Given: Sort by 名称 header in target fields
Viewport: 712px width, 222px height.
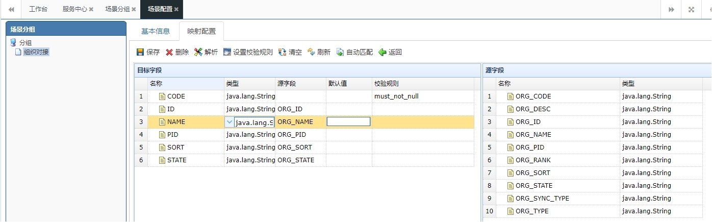Looking at the screenshot, I should pos(186,84).
